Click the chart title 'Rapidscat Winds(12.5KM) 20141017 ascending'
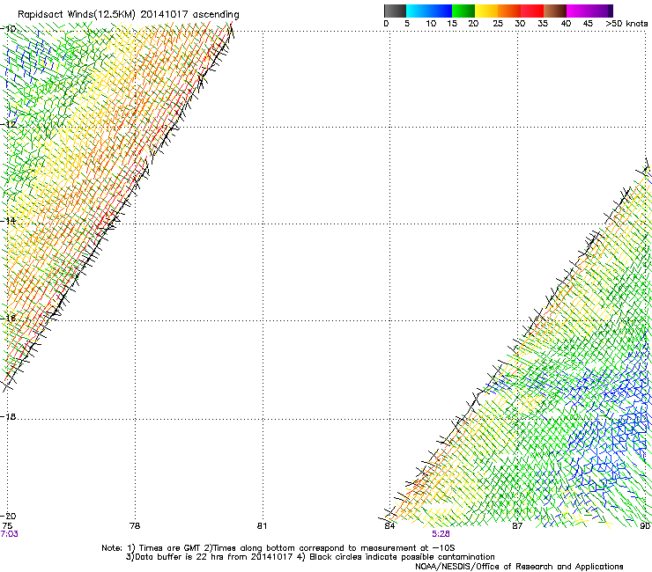Screen dimensions: 652x572 click(129, 15)
